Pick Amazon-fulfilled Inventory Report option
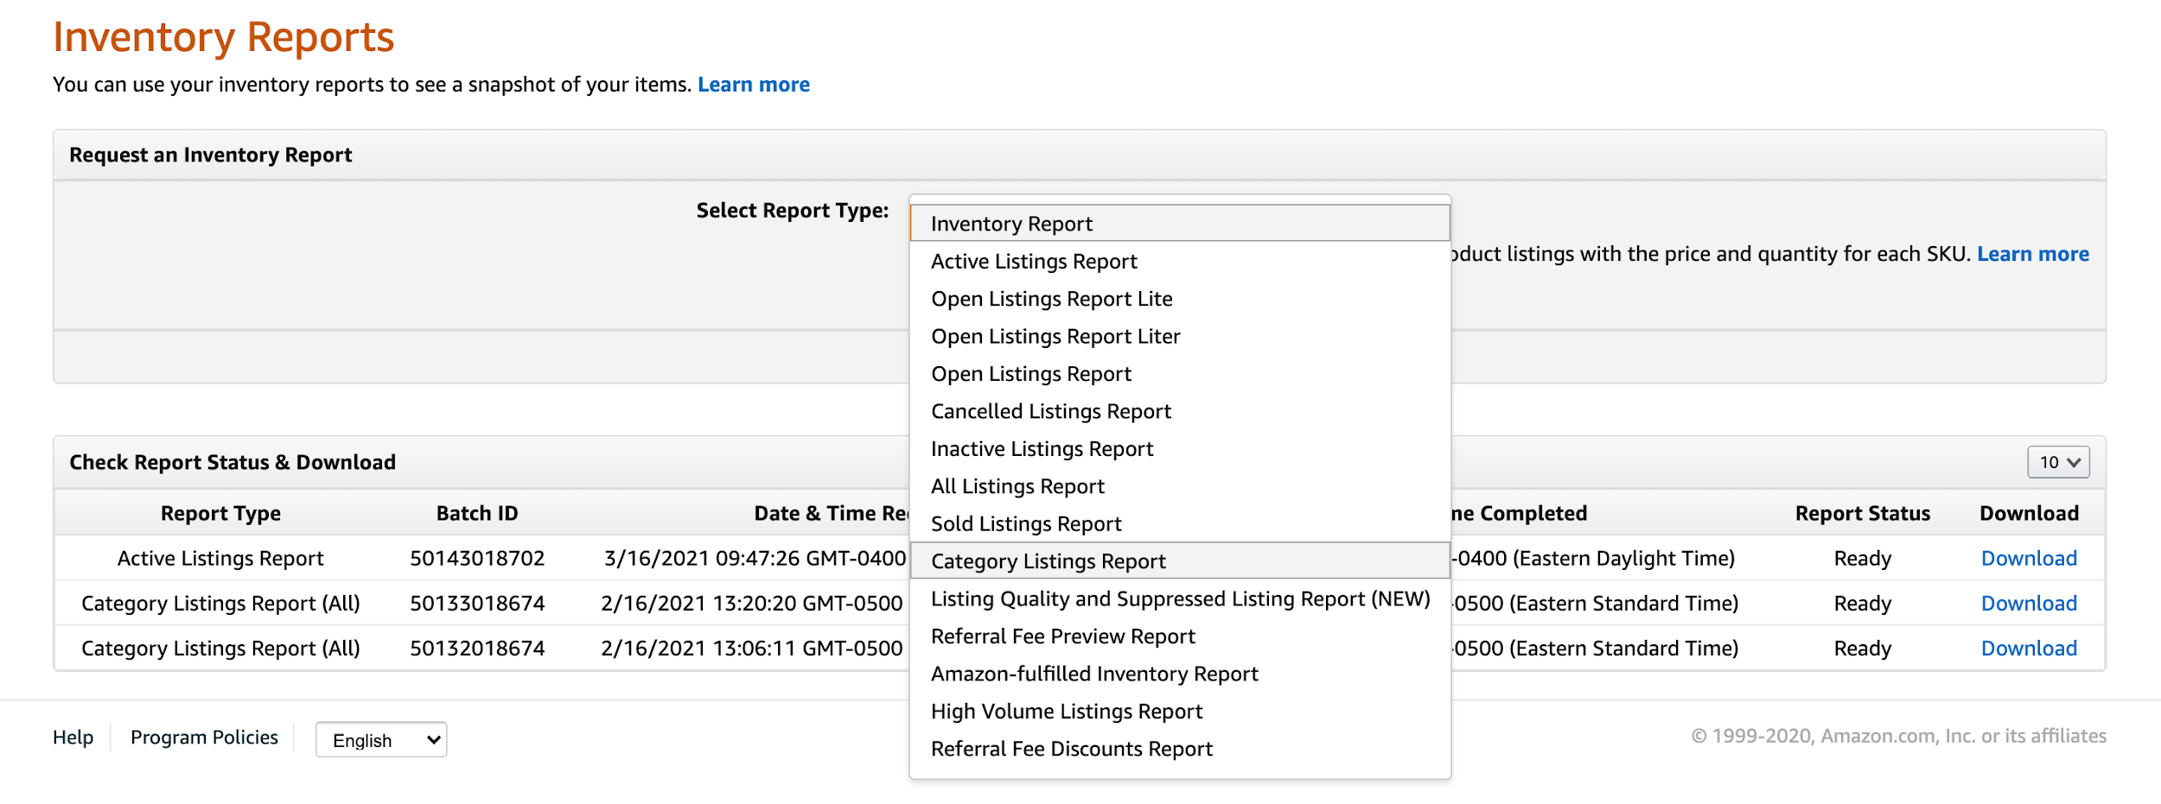2161x804 pixels. 1094,674
